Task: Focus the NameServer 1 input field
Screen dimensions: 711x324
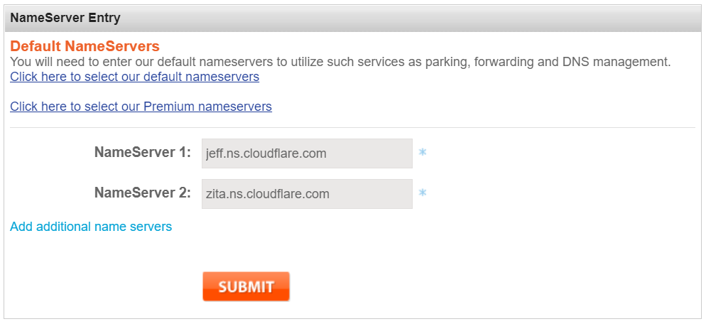Action: pos(307,153)
